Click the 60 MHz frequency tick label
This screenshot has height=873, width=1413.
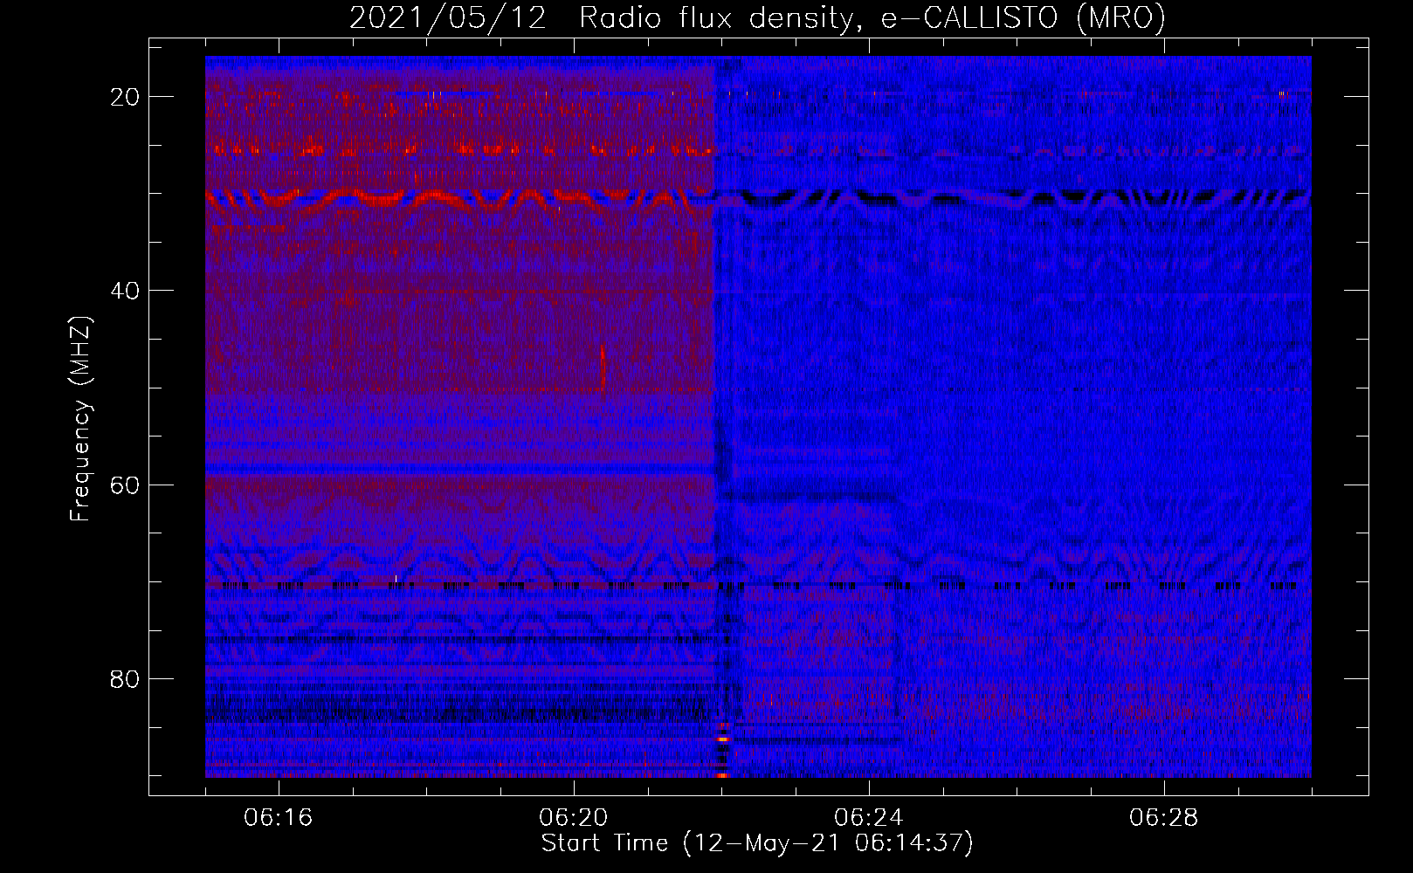pyautogui.click(x=126, y=485)
